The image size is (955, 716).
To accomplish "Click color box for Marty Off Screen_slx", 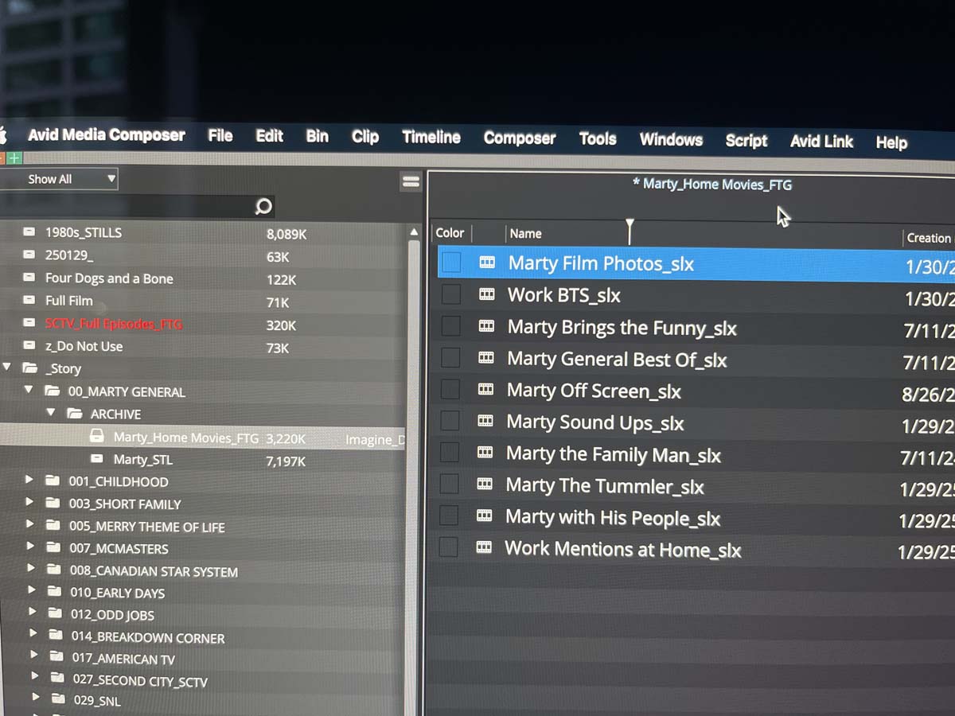I will click(x=450, y=389).
